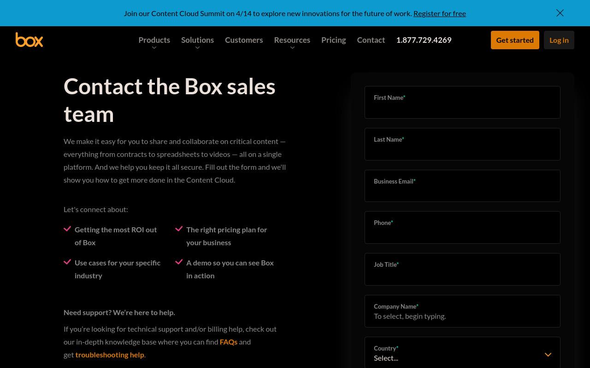The height and width of the screenshot is (368, 590).
Task: Focus the Last Name field
Action: (462, 144)
